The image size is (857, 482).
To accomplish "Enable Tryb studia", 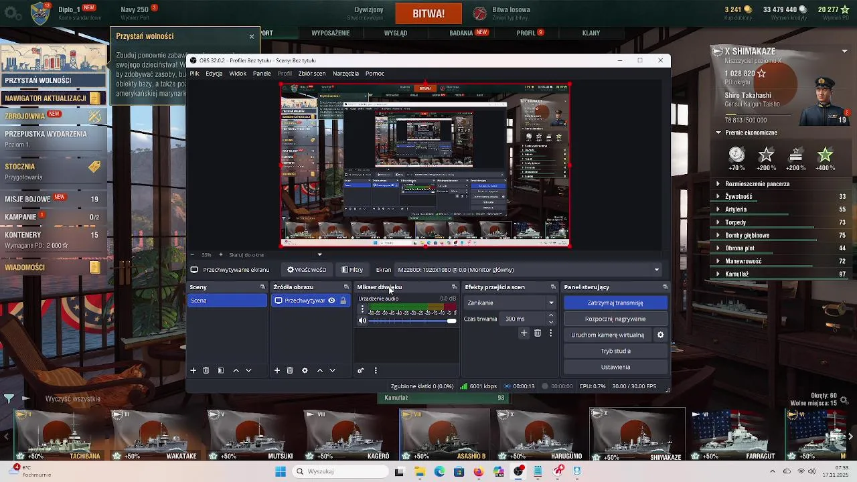I will pos(615,351).
